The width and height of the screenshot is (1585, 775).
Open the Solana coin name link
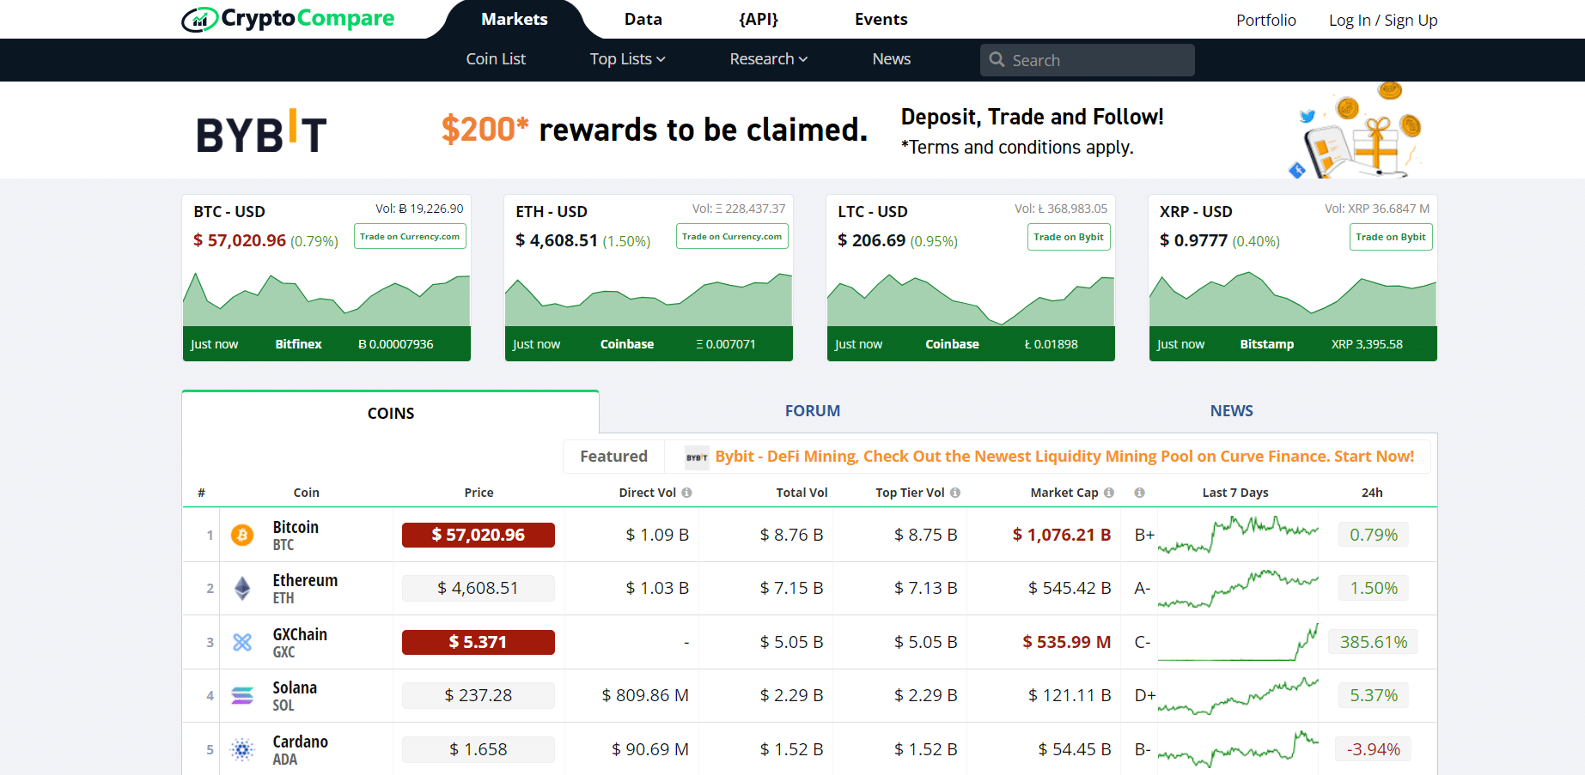tap(295, 687)
